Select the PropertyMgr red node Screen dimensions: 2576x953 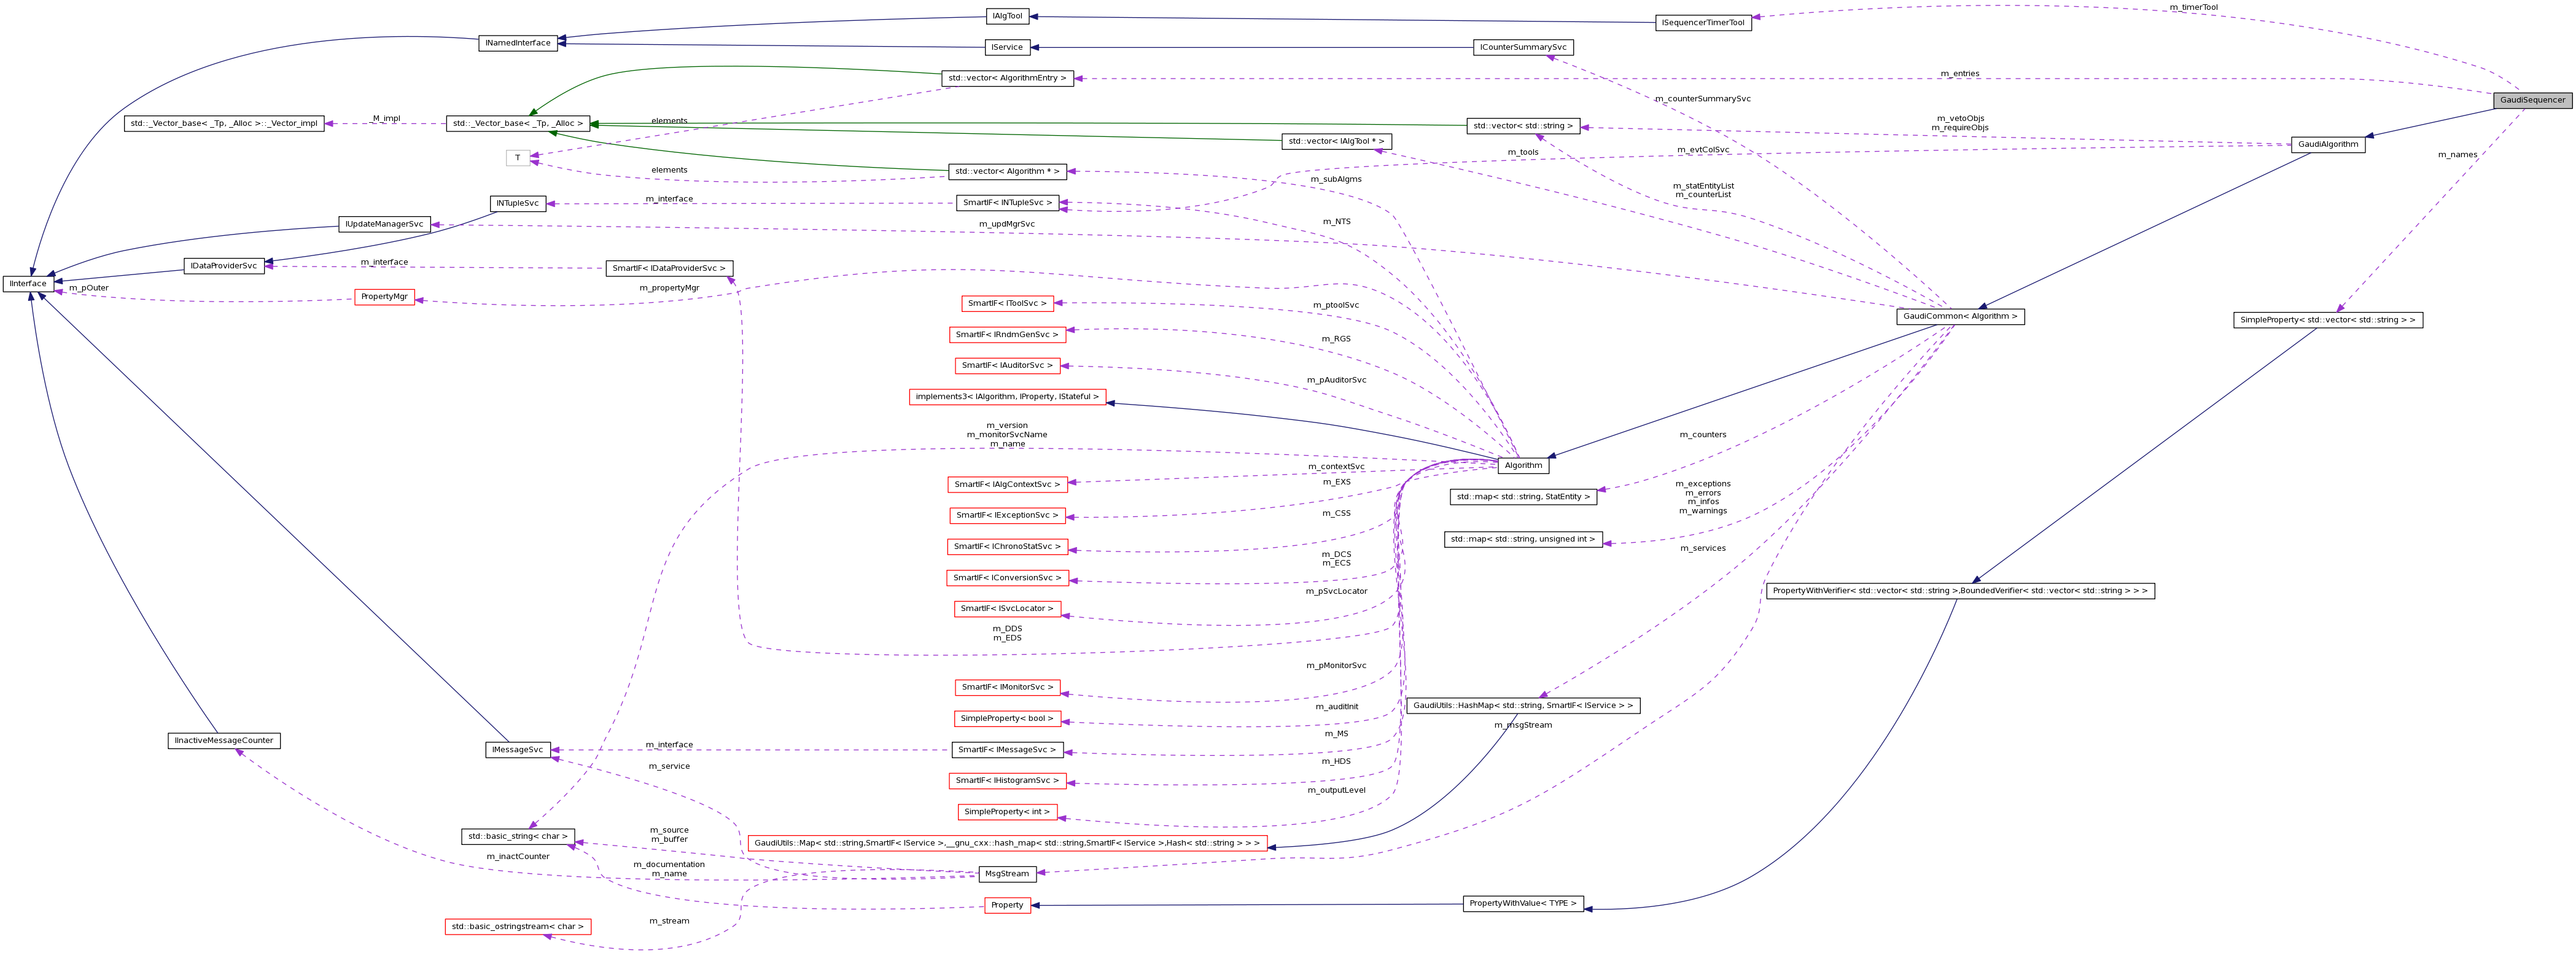[385, 297]
